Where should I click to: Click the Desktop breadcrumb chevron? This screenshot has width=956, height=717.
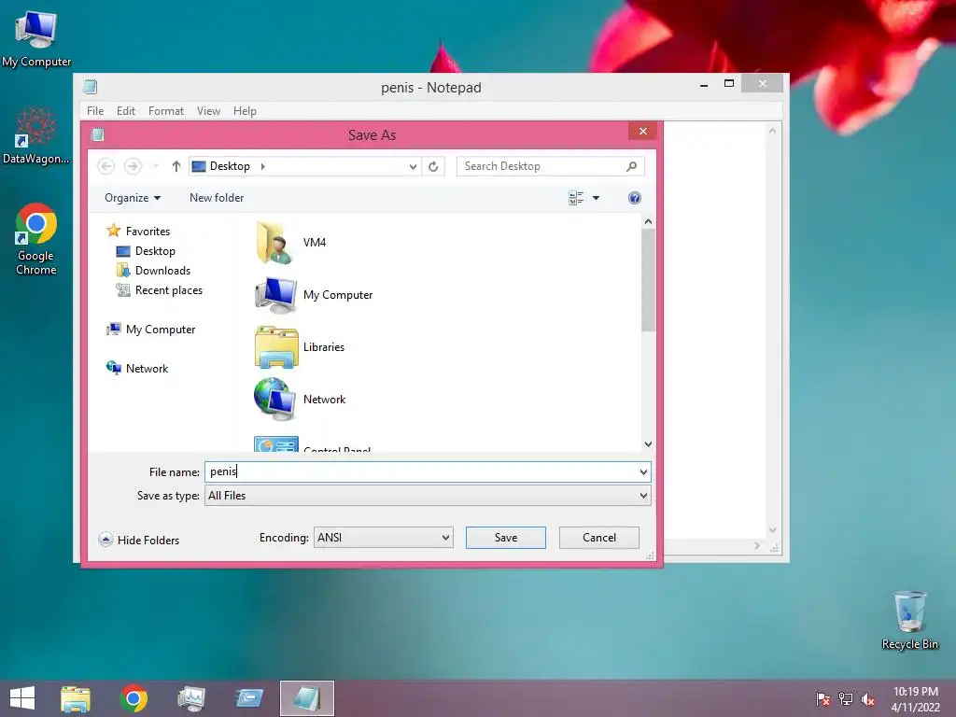(262, 166)
